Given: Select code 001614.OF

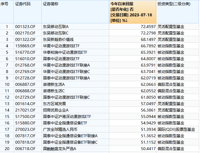Looking at the screenshot, I should pos(25,104).
